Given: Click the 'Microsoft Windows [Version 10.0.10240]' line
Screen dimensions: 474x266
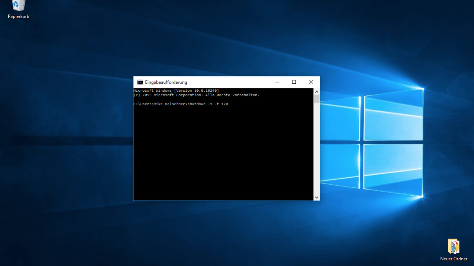Looking at the screenshot, I should (176, 90).
